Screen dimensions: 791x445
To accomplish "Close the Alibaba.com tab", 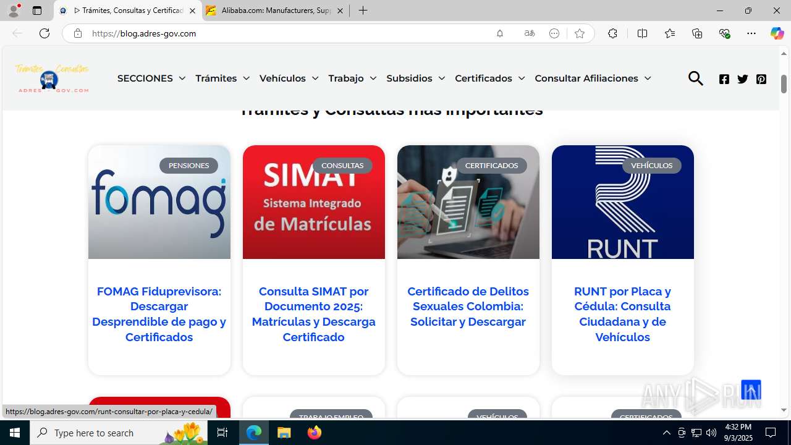I will click(340, 11).
